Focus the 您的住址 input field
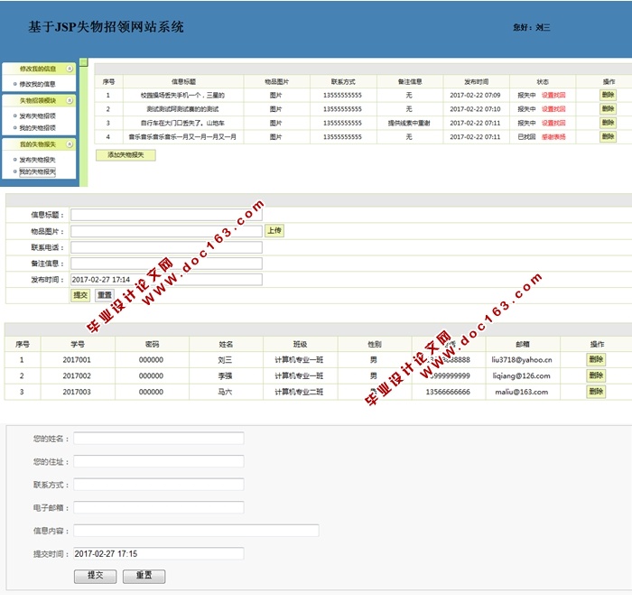This screenshot has width=632, height=611. [x=159, y=461]
